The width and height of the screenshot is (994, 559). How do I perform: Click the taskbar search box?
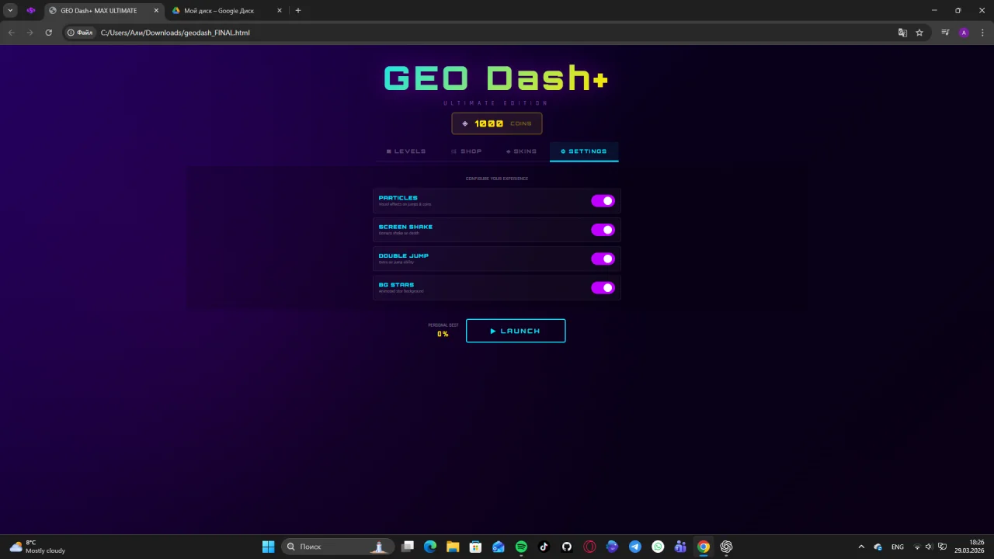point(336,547)
